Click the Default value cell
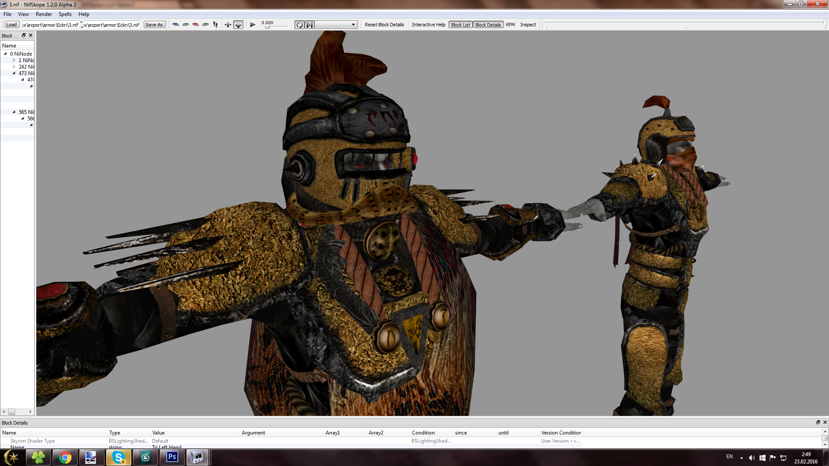 [x=195, y=441]
